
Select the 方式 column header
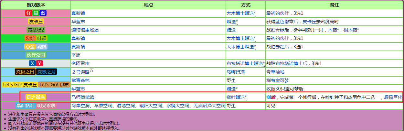246,5
